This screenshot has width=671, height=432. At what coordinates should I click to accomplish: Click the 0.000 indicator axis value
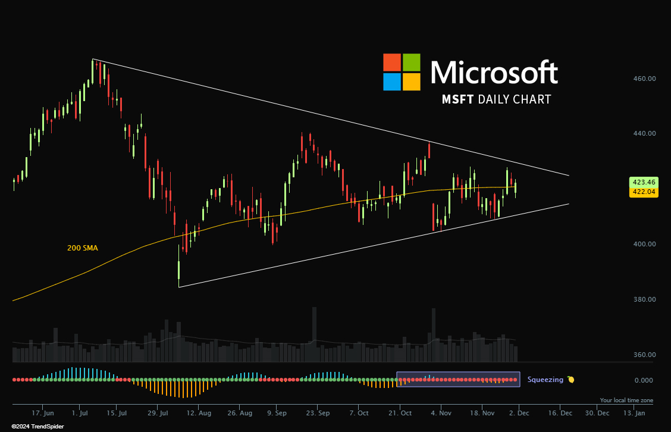click(644, 380)
